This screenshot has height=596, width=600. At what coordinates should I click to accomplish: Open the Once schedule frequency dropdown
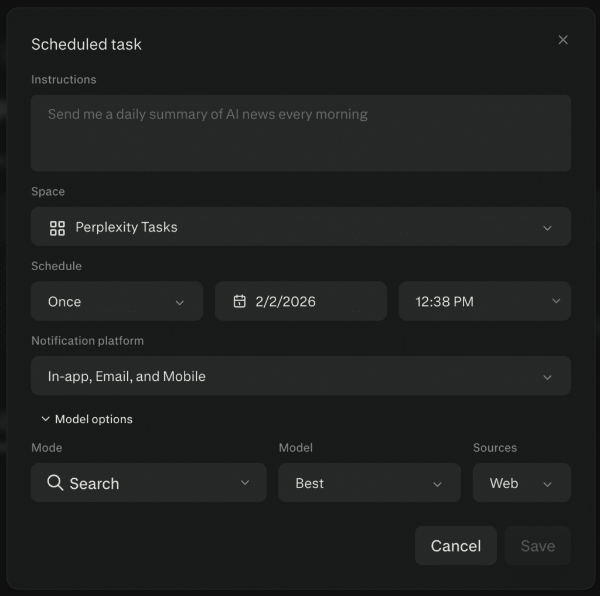tap(117, 301)
